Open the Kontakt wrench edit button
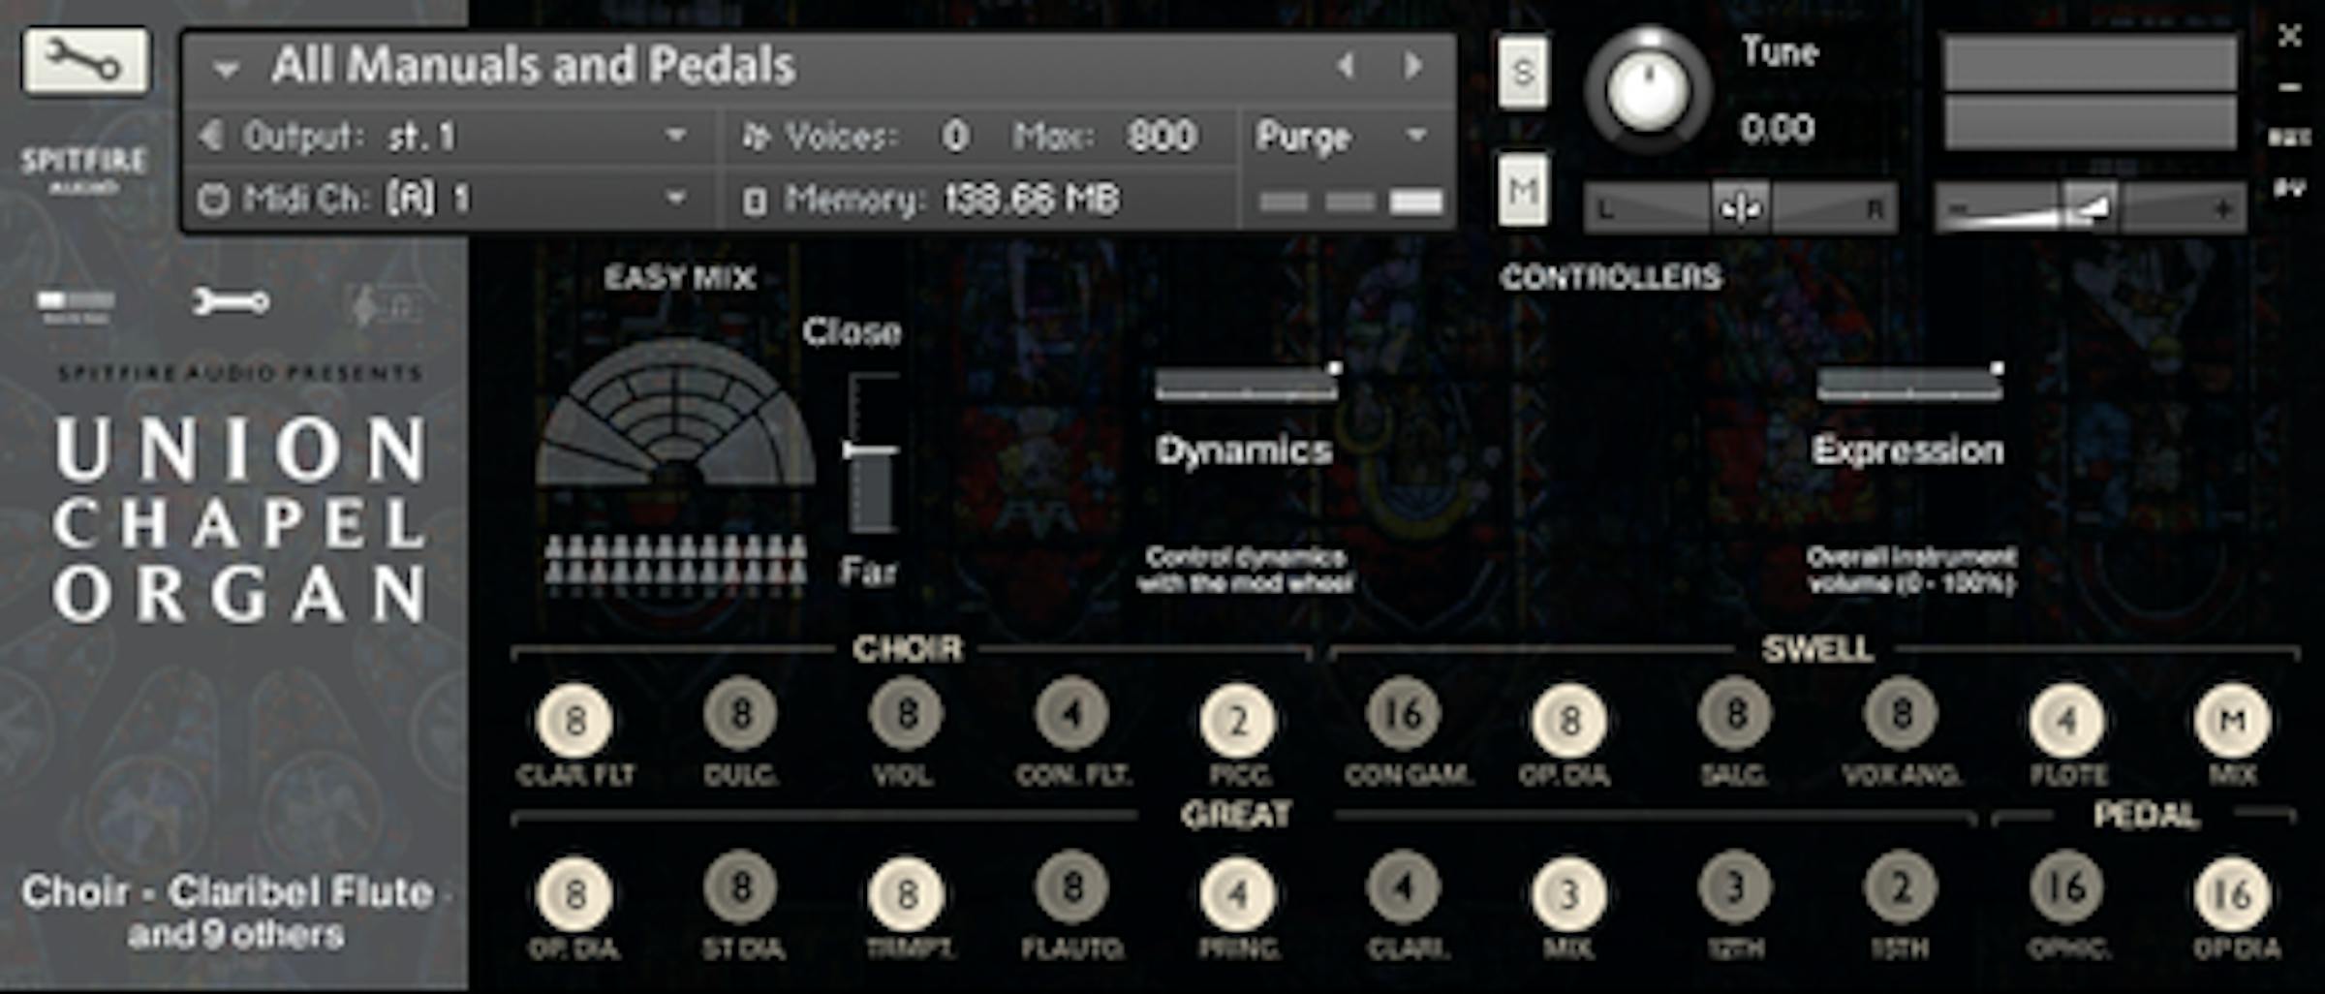 (x=86, y=61)
